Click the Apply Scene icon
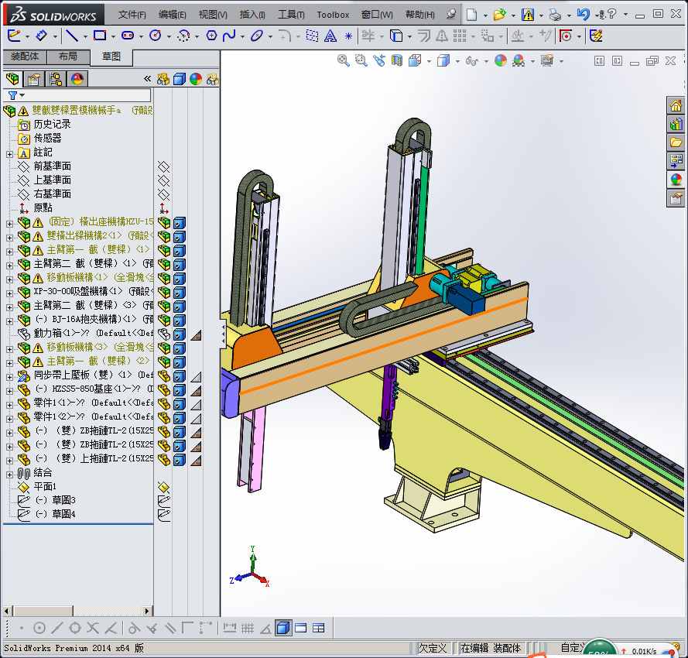Image resolution: width=688 pixels, height=658 pixels. click(x=519, y=60)
